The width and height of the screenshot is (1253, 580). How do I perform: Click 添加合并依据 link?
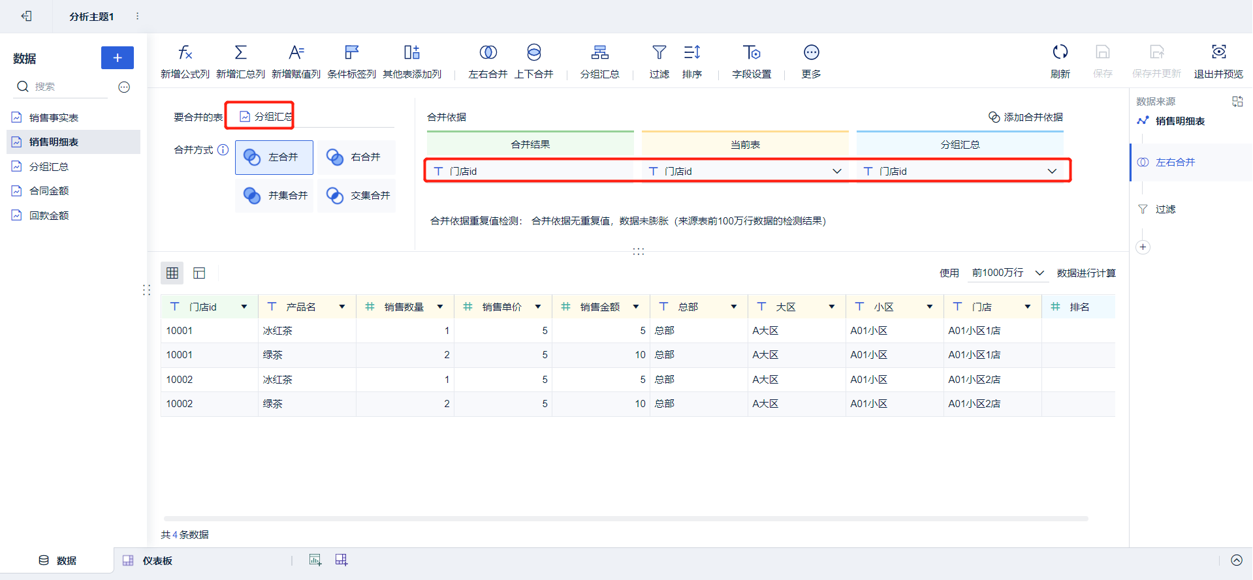(1026, 117)
